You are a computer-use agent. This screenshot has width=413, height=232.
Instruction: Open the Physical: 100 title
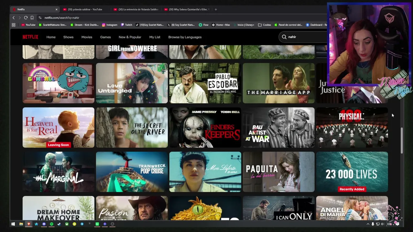352,128
